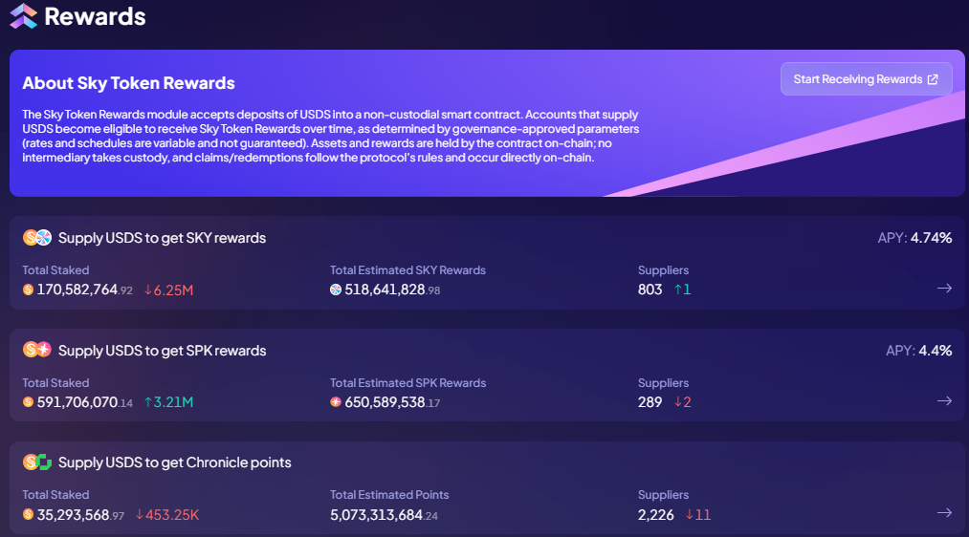Screen dimensions: 969x537
Task: Click the APY 4.4% value
Action: 935,351
